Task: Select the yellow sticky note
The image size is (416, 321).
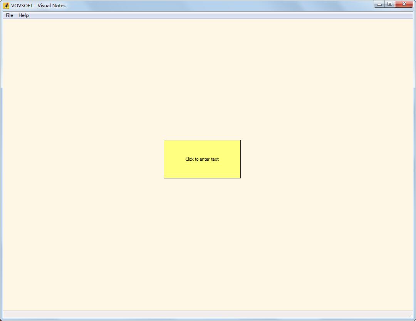Action: pos(202,159)
